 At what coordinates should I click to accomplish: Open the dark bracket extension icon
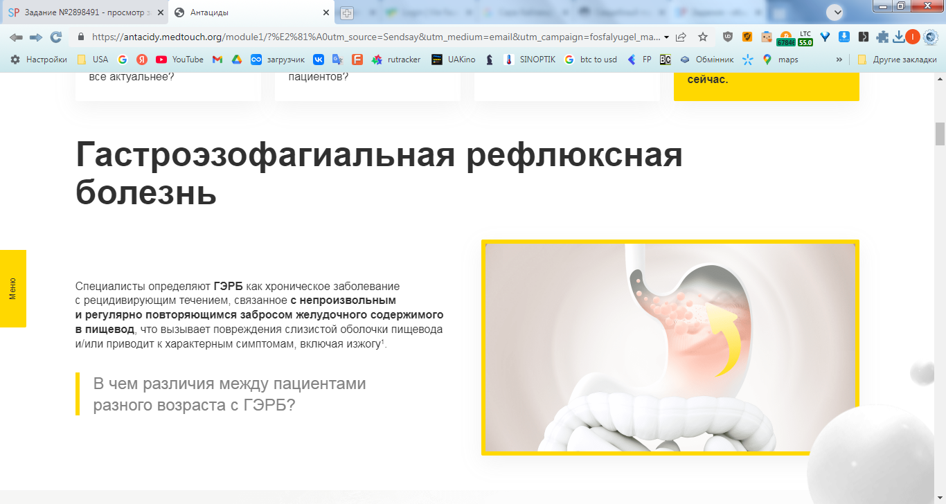[863, 37]
